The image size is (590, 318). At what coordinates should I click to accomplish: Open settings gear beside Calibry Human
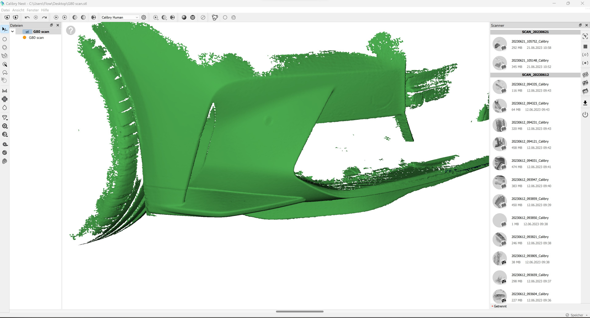point(144,18)
